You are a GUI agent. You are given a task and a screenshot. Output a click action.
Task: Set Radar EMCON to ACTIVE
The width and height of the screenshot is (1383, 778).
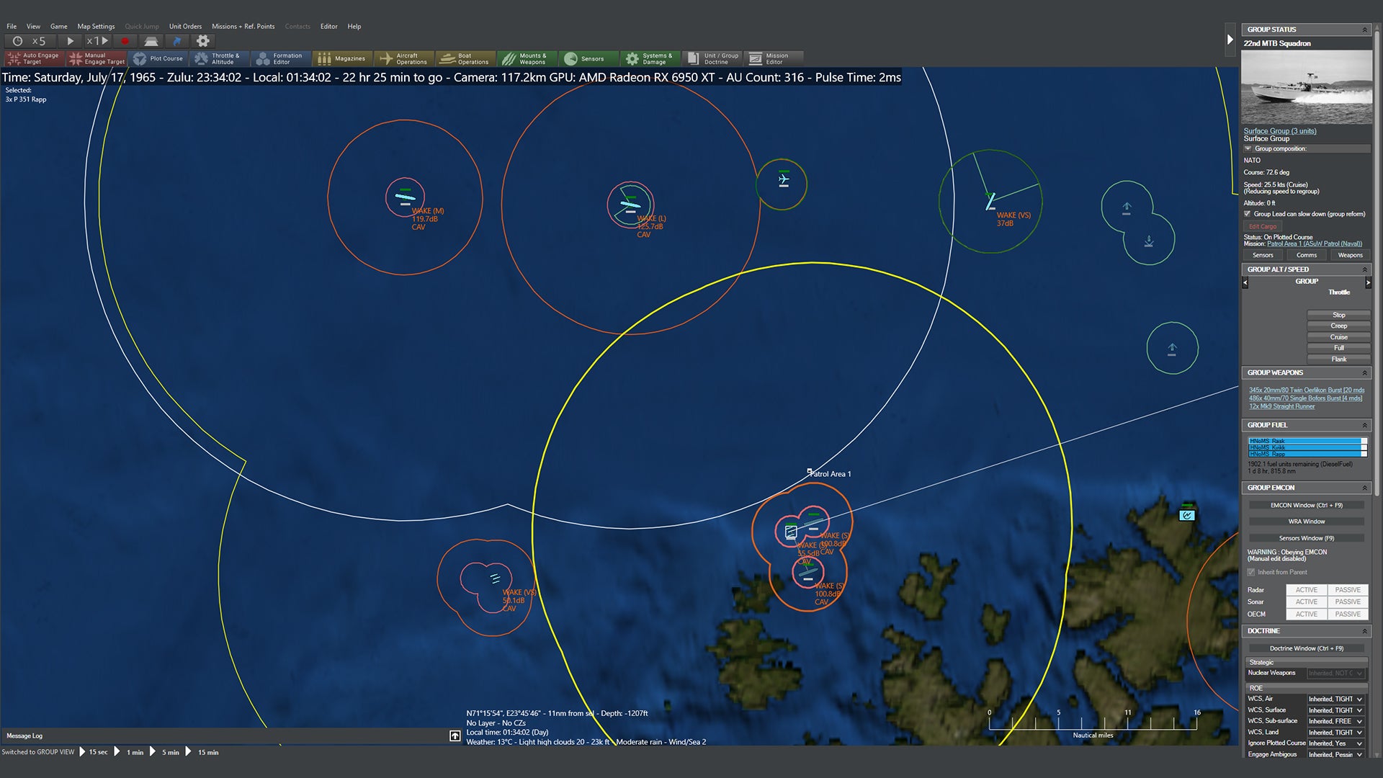(1306, 589)
